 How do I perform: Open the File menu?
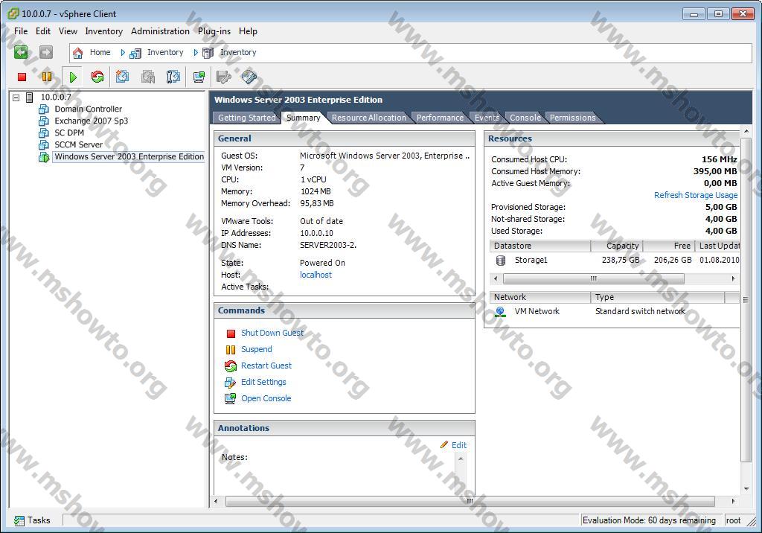tap(21, 31)
